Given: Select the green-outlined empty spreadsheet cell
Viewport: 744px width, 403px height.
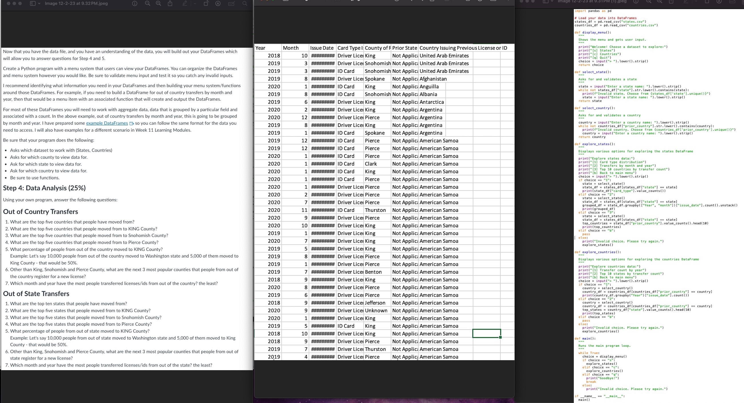Looking at the screenshot, I should click(x=486, y=334).
